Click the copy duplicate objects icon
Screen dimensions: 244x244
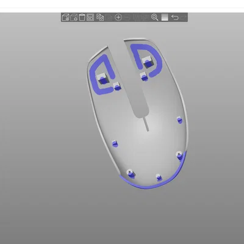pyautogui.click(x=100, y=17)
